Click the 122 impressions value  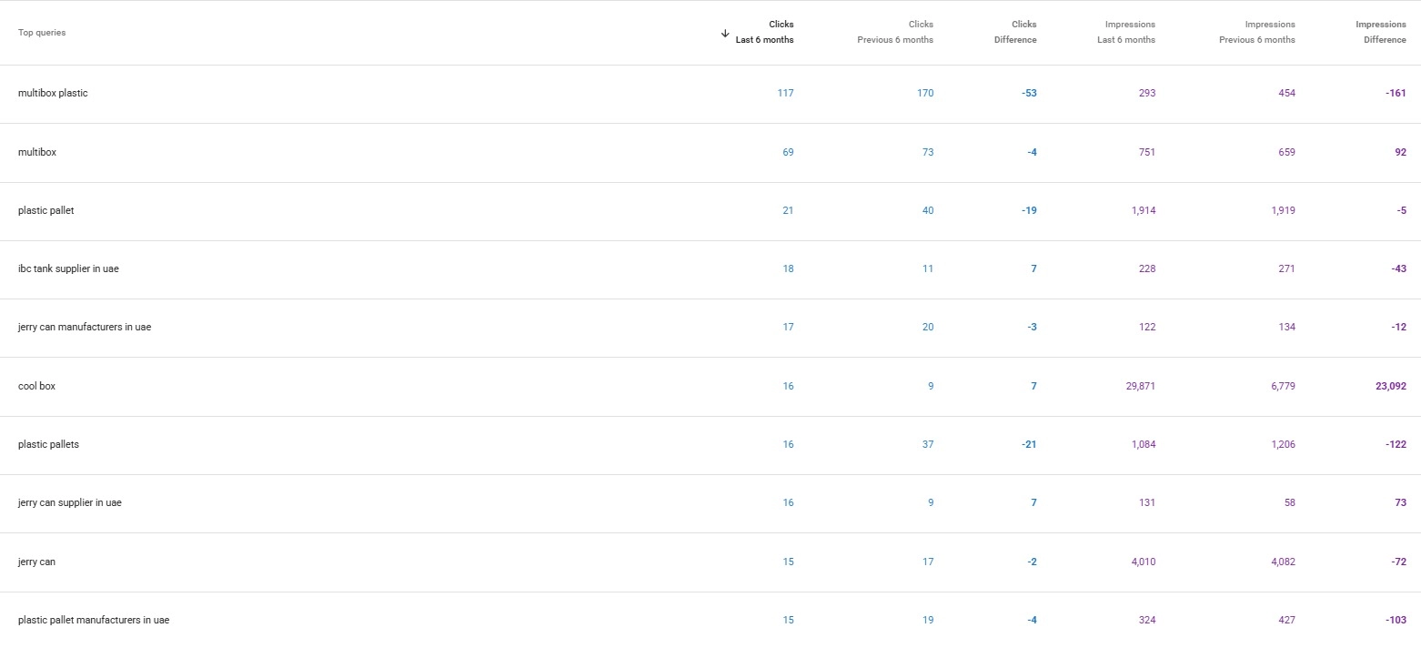click(x=1147, y=327)
